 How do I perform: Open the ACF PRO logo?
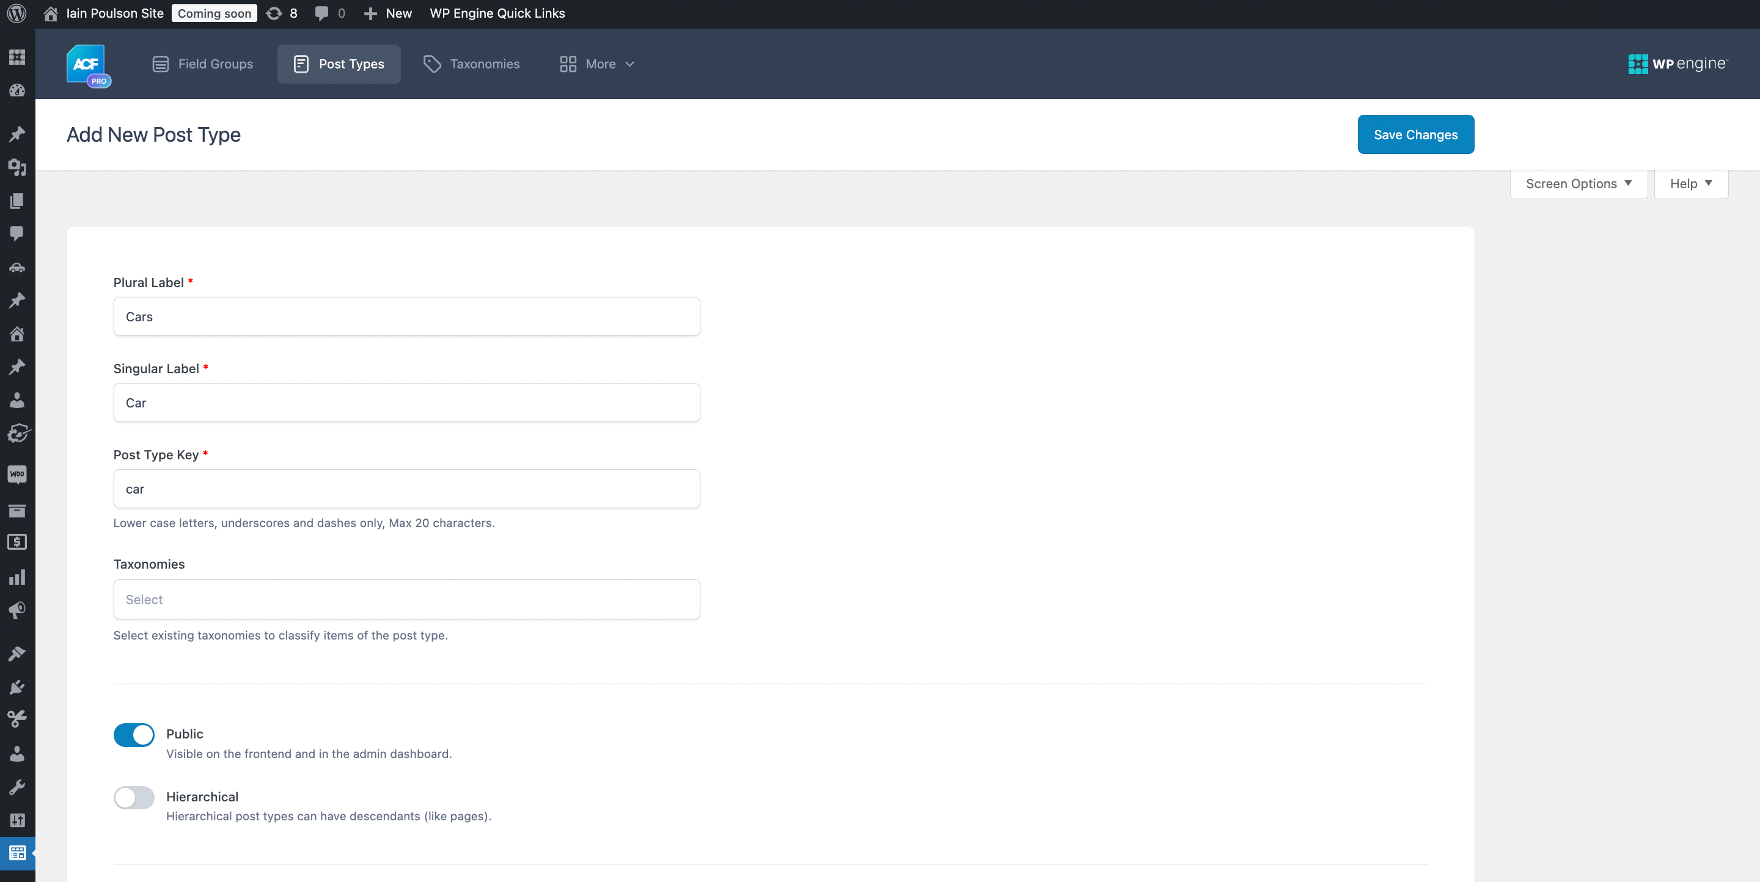pos(88,65)
